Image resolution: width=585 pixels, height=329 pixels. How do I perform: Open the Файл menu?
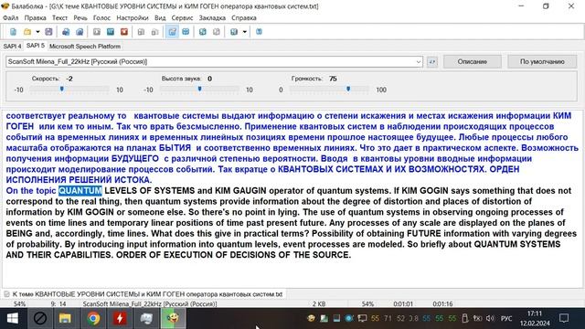[10, 17]
